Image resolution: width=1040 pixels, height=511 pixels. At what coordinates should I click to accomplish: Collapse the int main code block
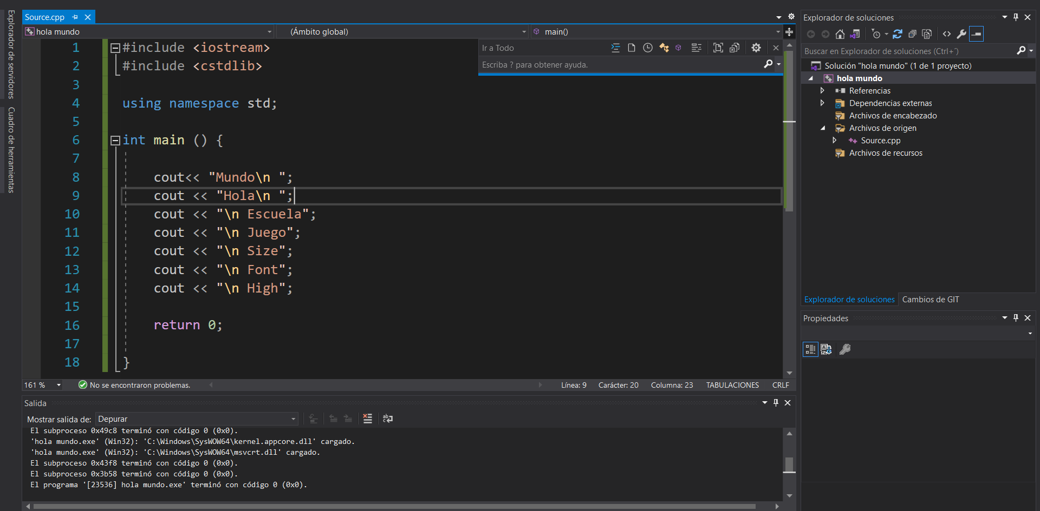pos(115,141)
